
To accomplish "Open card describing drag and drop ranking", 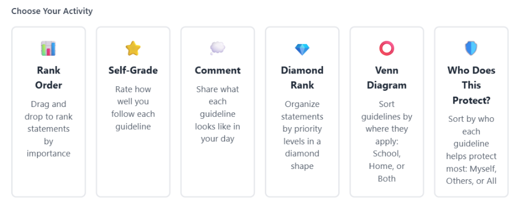I will click(x=49, y=112).
